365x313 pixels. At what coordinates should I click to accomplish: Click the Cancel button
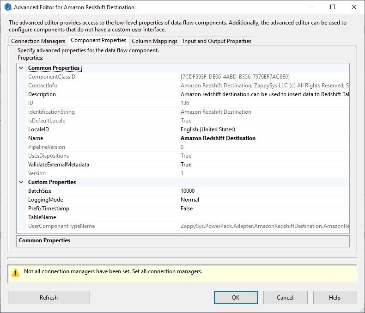[x=285, y=297]
